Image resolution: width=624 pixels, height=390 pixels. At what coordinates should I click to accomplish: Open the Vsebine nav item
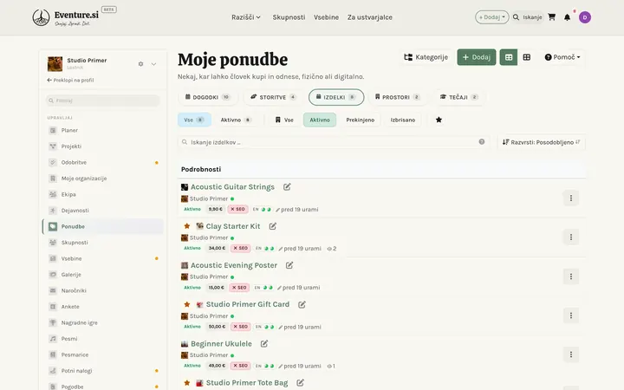coord(326,17)
